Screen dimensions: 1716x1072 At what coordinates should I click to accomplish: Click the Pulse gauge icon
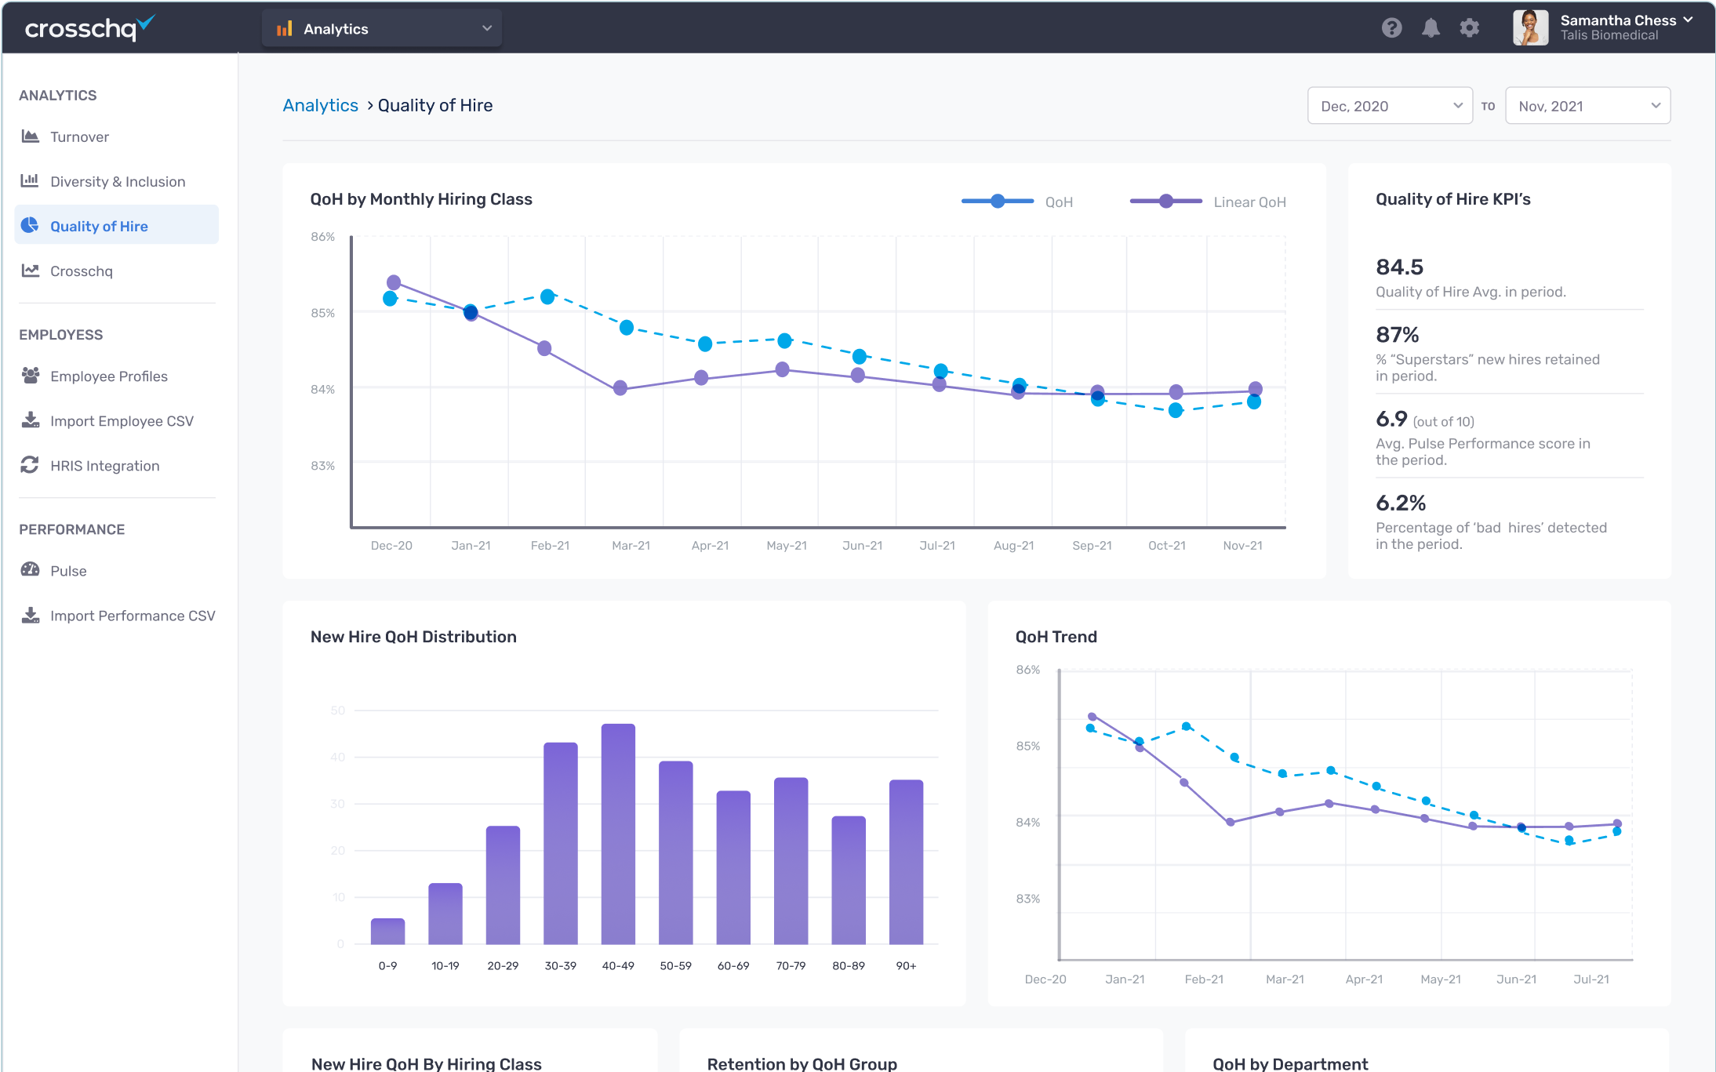coord(30,570)
